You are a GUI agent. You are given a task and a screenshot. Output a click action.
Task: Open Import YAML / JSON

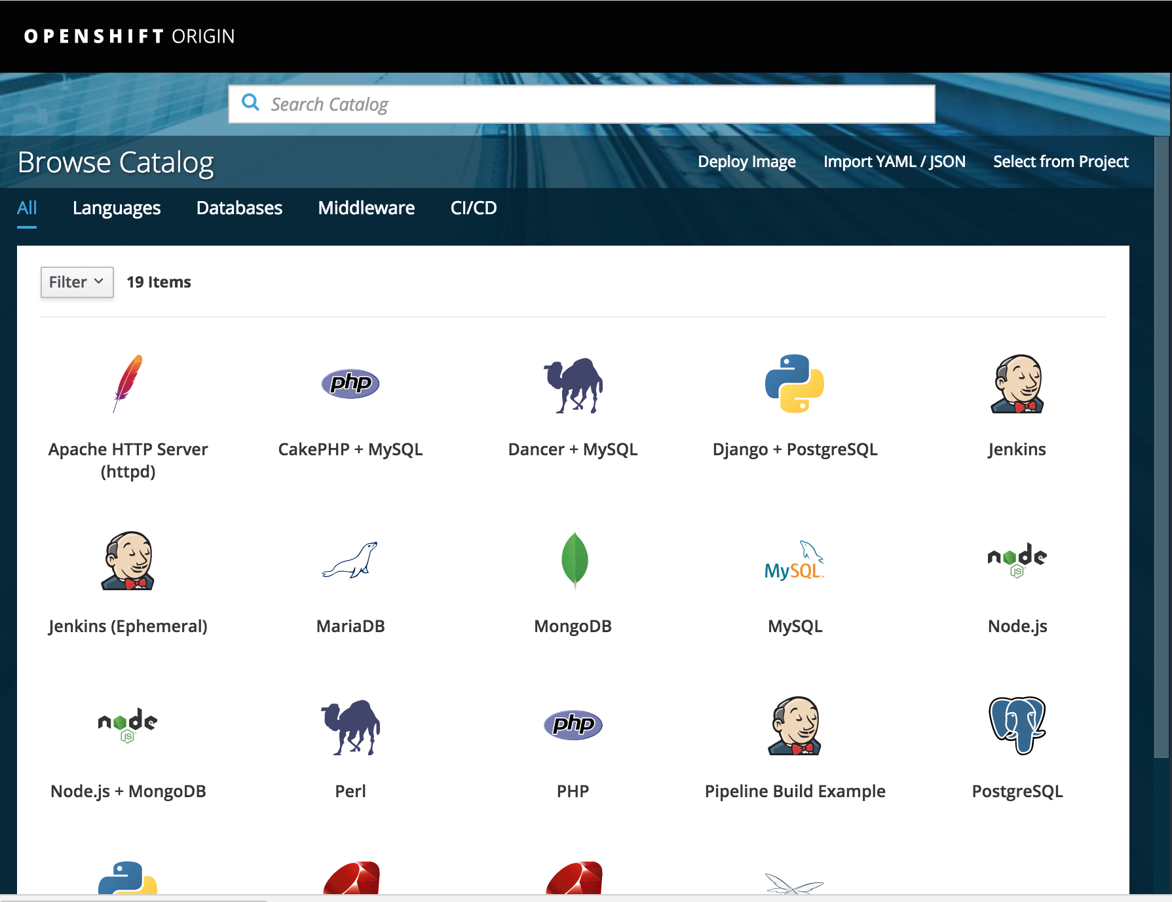(x=894, y=162)
